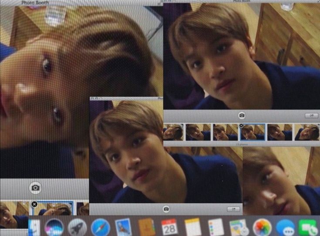Open the Contacts book icon in the Dock
Screen dimensions: 320x236
(x=146, y=227)
